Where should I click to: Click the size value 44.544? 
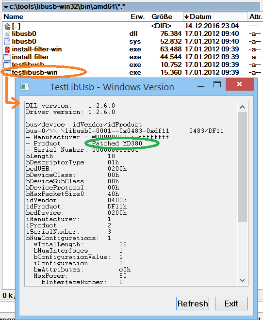pos(171,57)
